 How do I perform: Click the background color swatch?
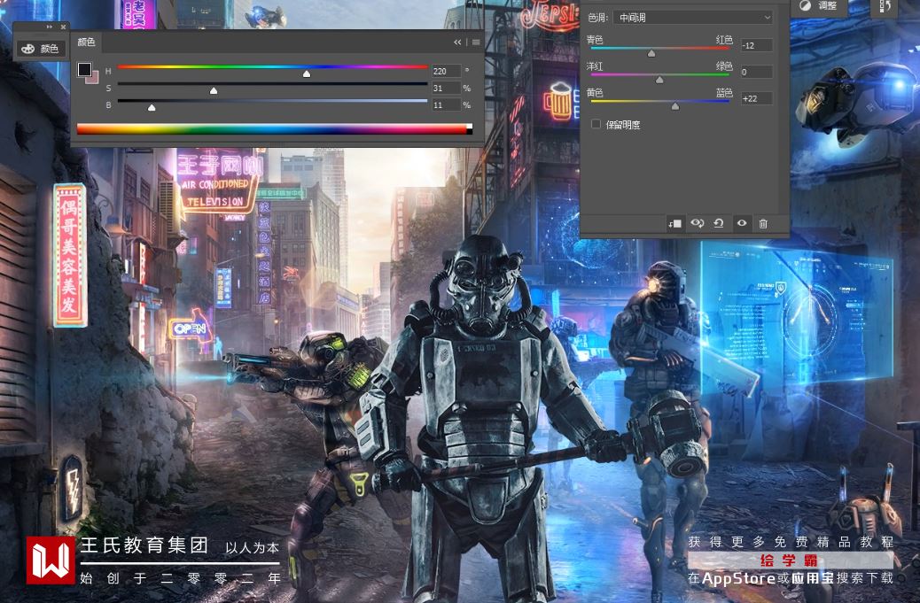point(94,79)
